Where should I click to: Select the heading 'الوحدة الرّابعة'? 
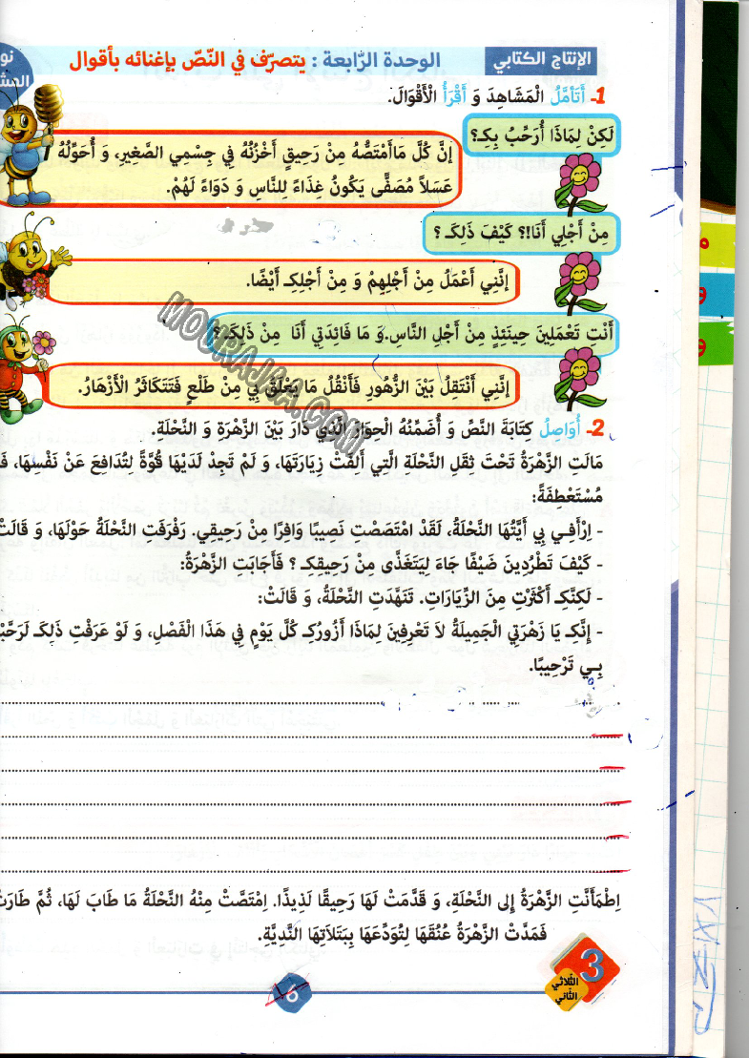(382, 60)
